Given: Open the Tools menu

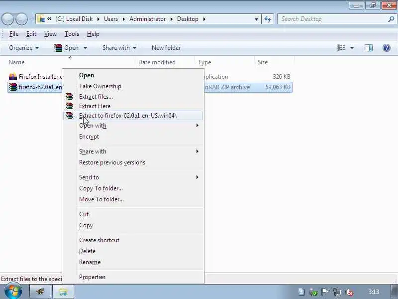Looking at the screenshot, I should click(x=72, y=34).
